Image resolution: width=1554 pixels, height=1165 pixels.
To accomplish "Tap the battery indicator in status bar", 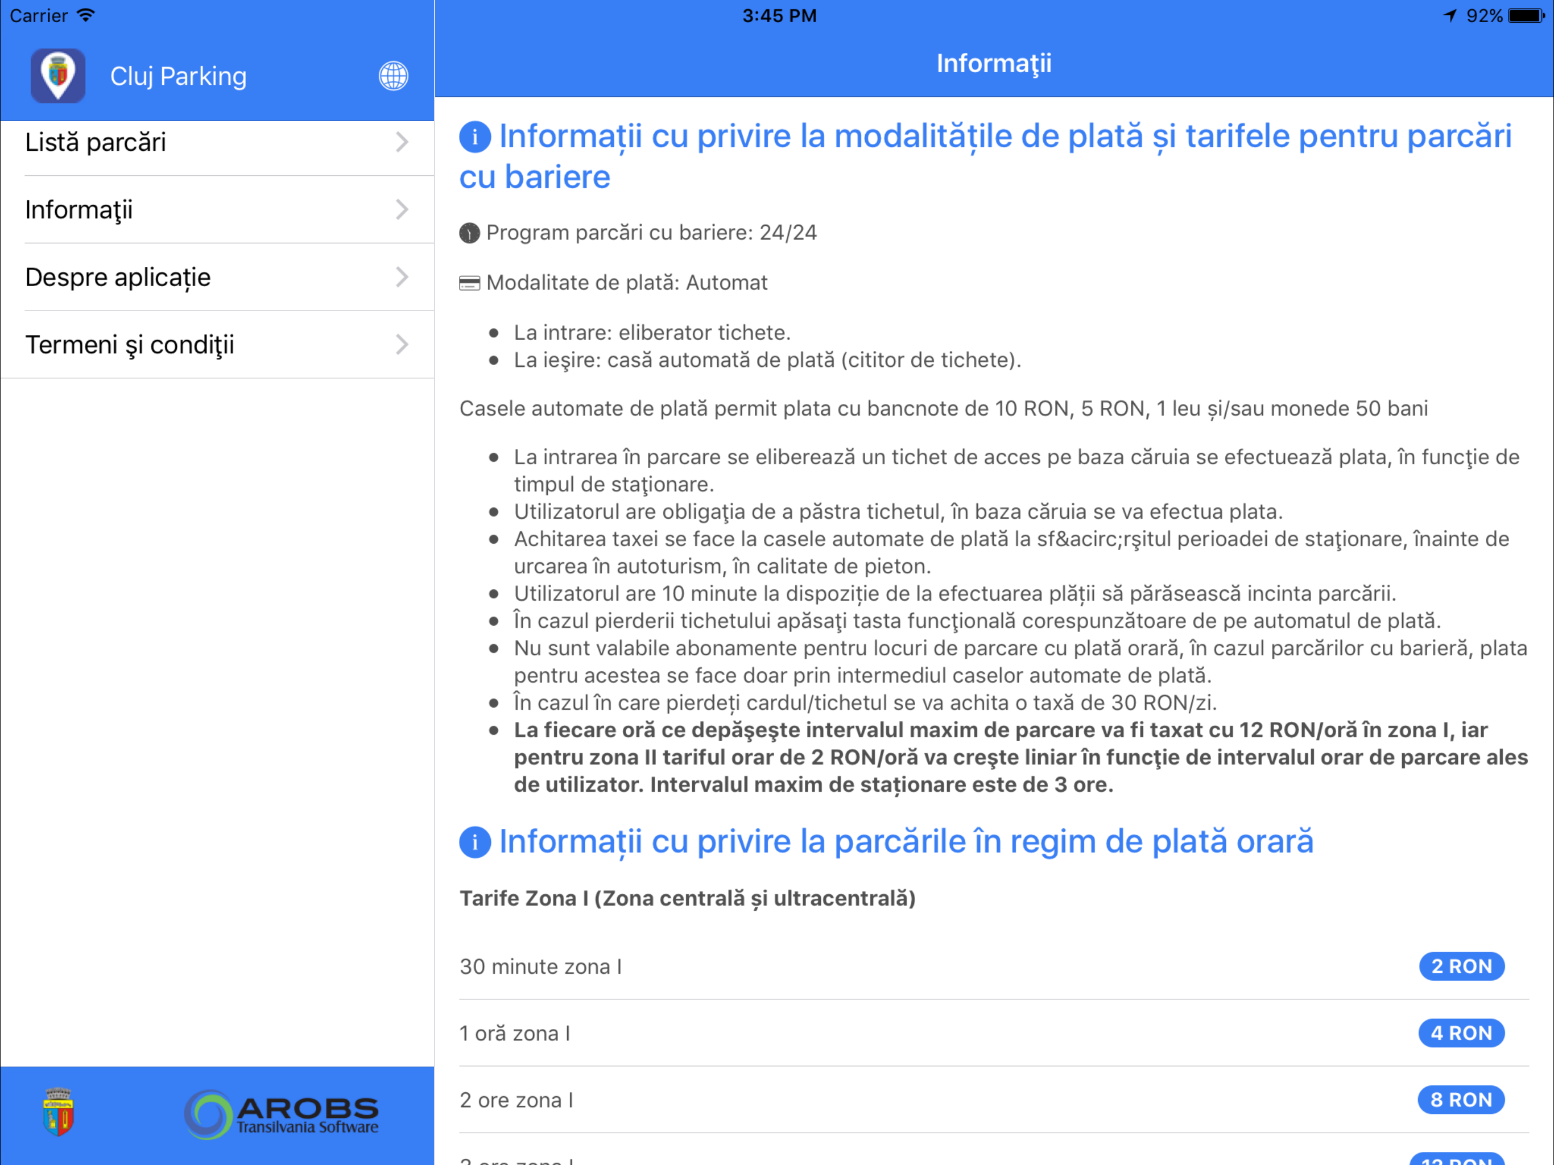I will click(1527, 15).
